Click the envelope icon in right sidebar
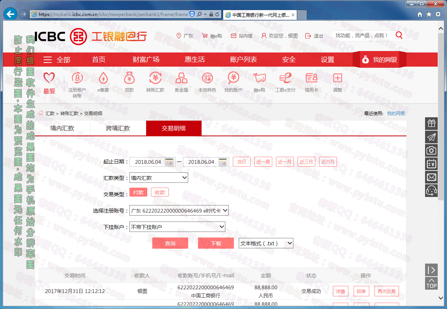Screen dimensions: 447x309 click(x=431, y=177)
